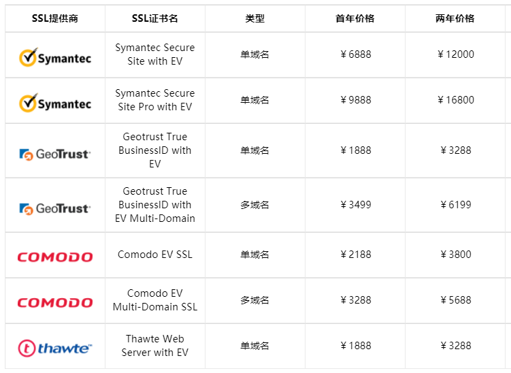Select Geotrust True BusinessID with EV Multi-Domain
This screenshot has width=511, height=373.
[x=155, y=205]
